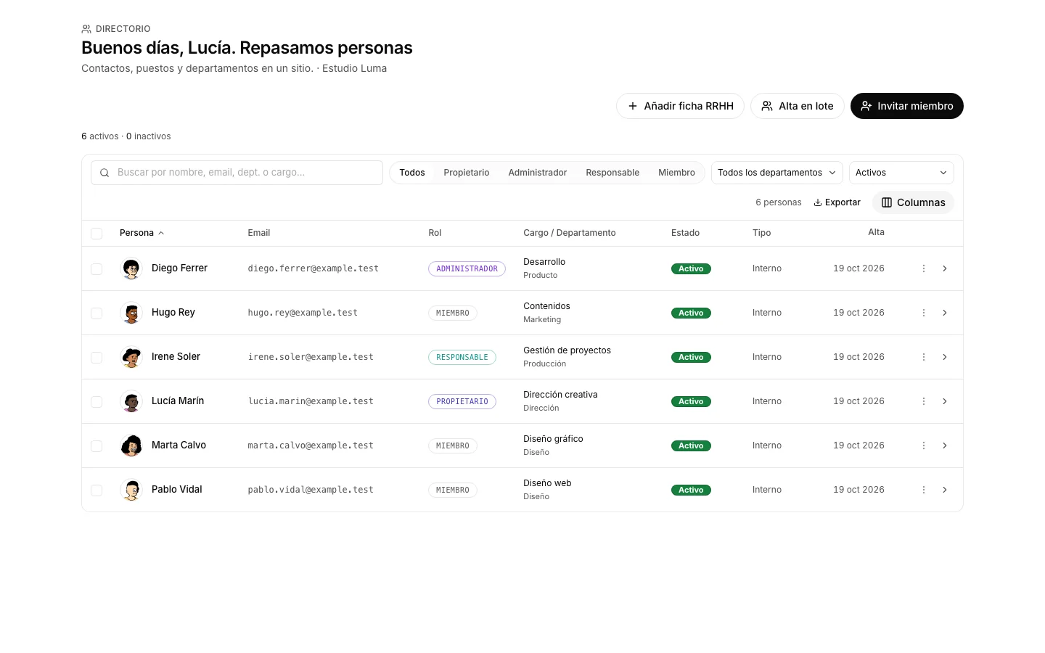The image size is (1045, 653).
Task: Filter by the Administrador tab
Action: 538,173
